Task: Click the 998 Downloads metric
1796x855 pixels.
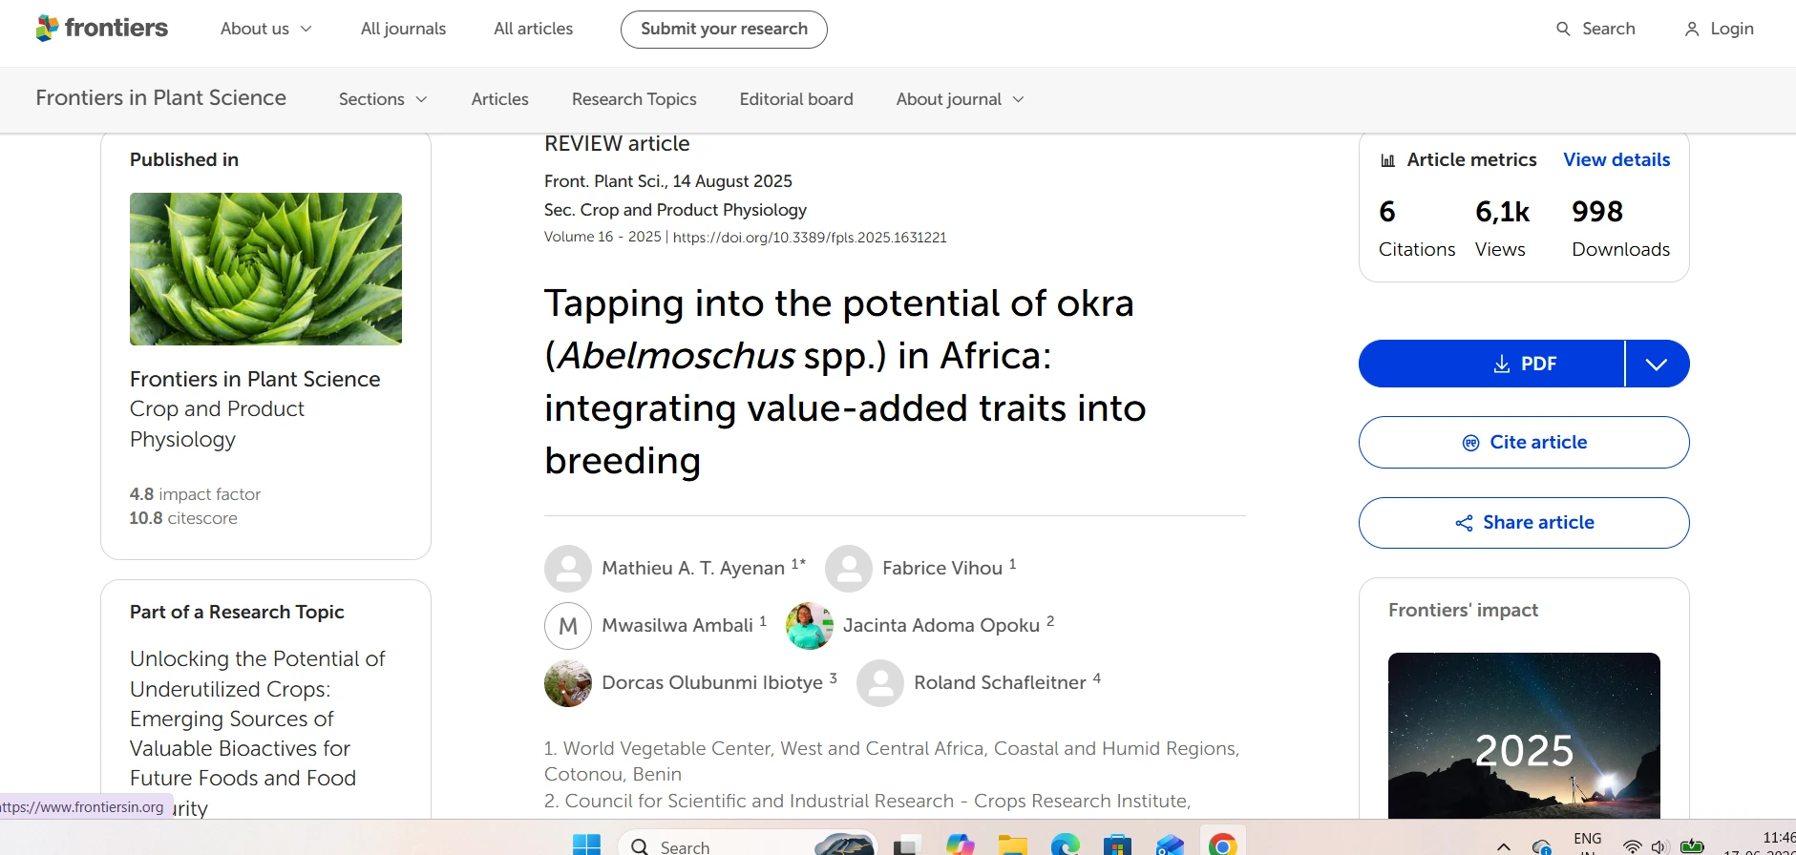Action: tap(1620, 229)
